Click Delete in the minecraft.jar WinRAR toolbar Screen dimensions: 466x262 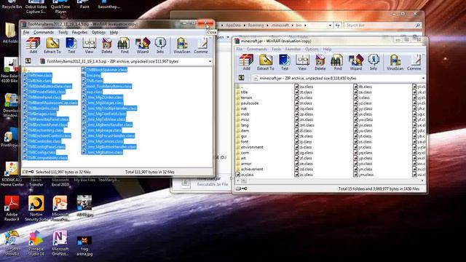pos(320,63)
